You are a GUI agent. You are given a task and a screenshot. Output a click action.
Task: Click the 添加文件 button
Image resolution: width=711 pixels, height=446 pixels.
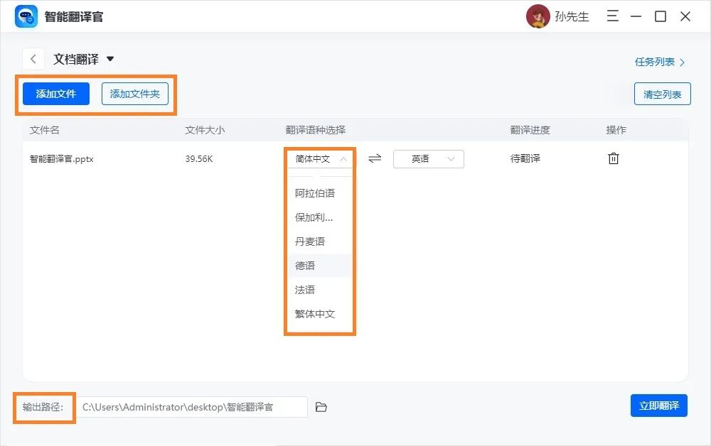tap(55, 93)
